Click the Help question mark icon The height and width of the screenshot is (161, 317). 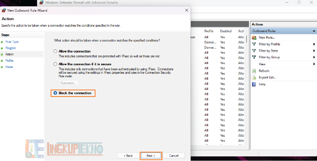(x=254, y=84)
